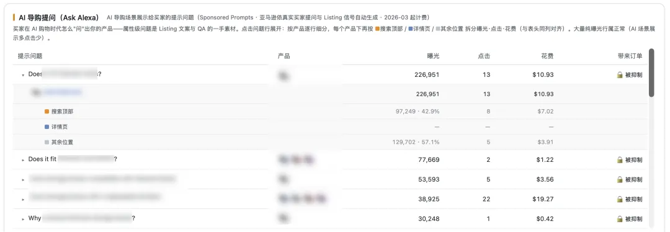Click the 点击 column header
This screenshot has height=232, width=670.
(484, 56)
